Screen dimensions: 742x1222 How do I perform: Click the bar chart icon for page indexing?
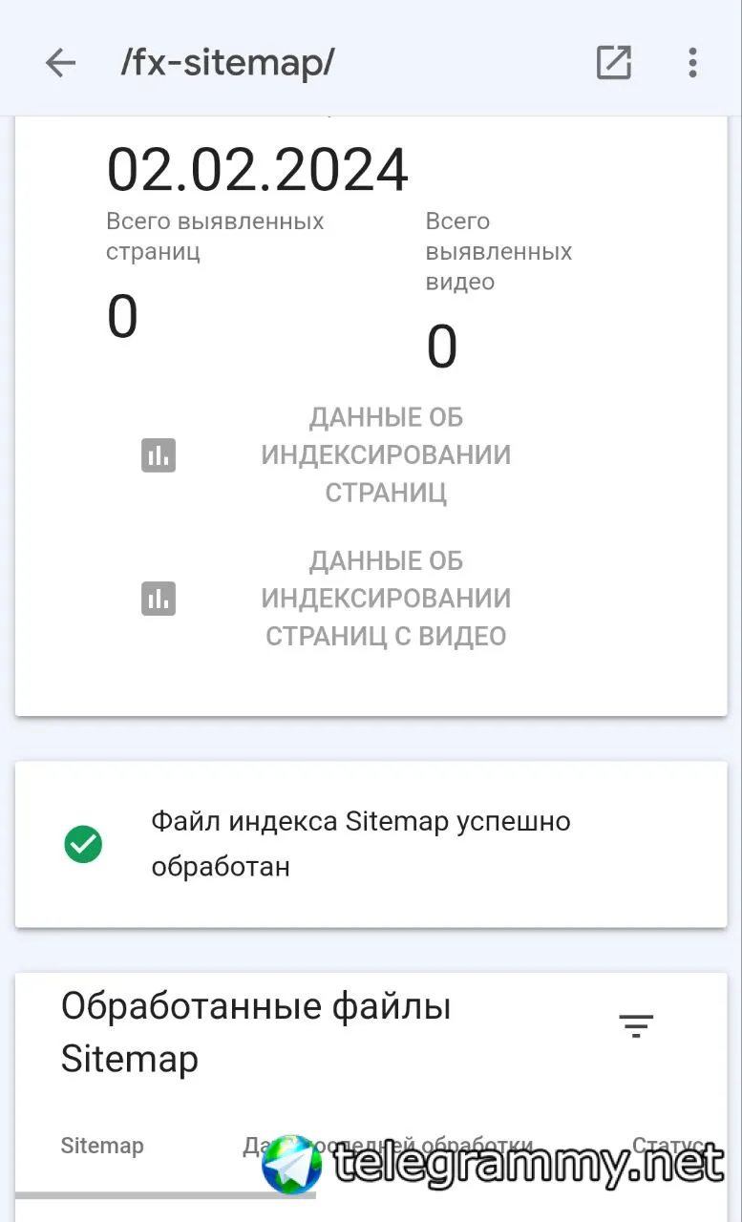[x=159, y=455]
